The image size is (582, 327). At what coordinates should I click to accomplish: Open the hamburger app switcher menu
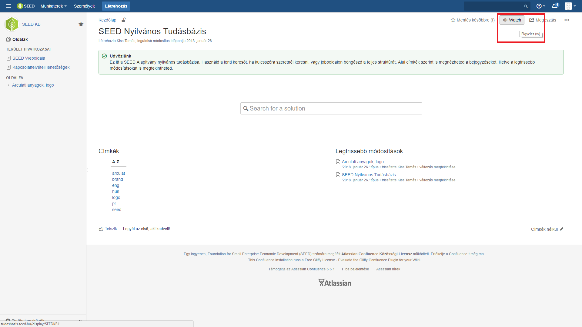point(8,6)
